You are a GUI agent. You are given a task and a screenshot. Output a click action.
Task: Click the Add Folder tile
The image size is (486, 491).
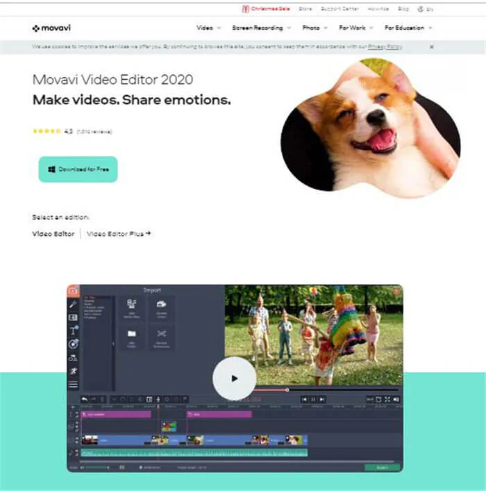(132, 338)
